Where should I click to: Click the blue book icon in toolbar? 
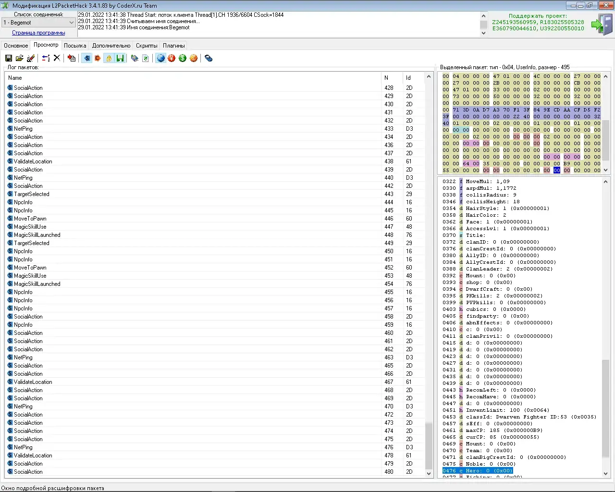point(135,58)
